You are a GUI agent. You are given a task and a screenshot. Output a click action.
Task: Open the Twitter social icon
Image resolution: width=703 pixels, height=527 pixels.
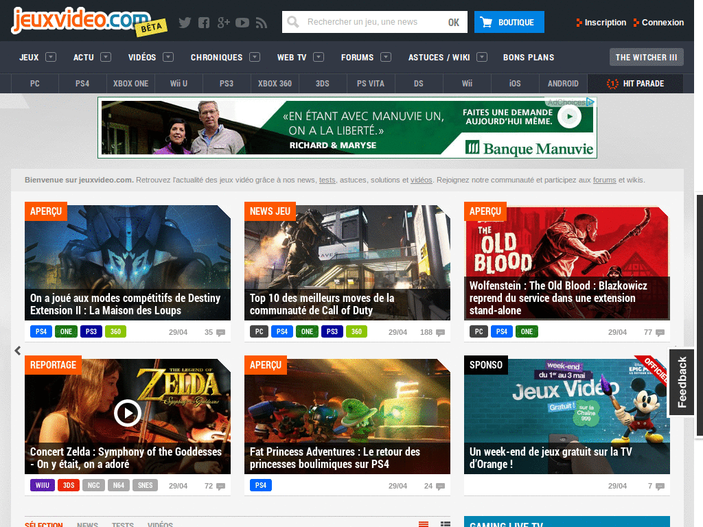(x=185, y=23)
